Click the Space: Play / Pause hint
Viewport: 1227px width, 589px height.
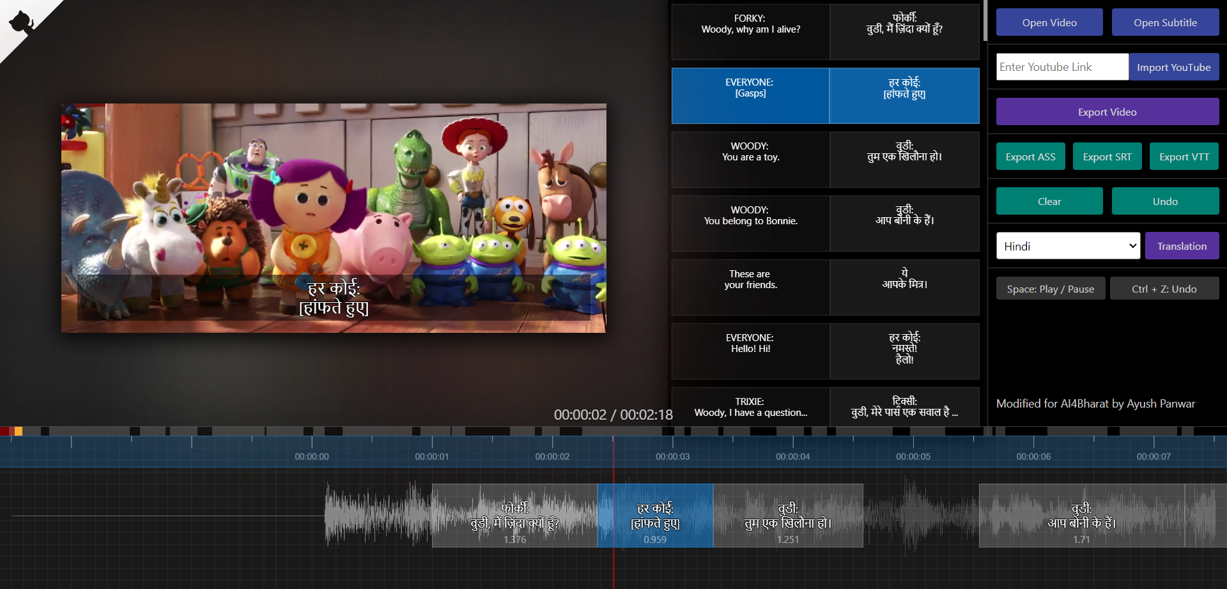coord(1050,289)
